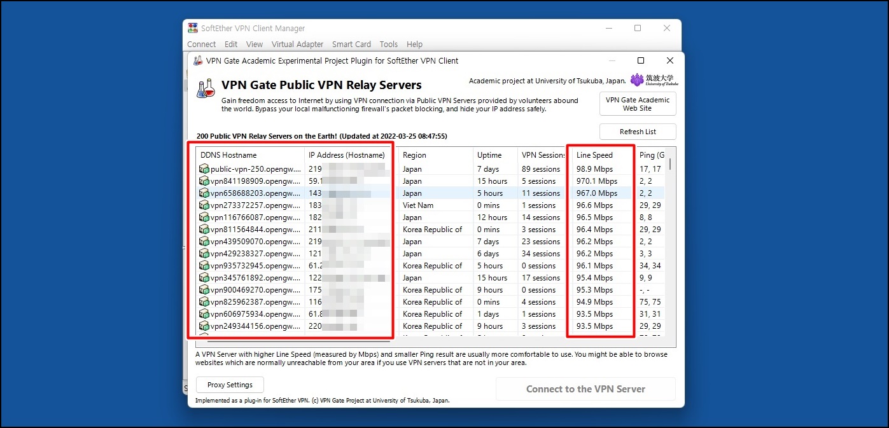Click server icon for vpn900469270 row
The image size is (889, 428).
[x=204, y=290]
